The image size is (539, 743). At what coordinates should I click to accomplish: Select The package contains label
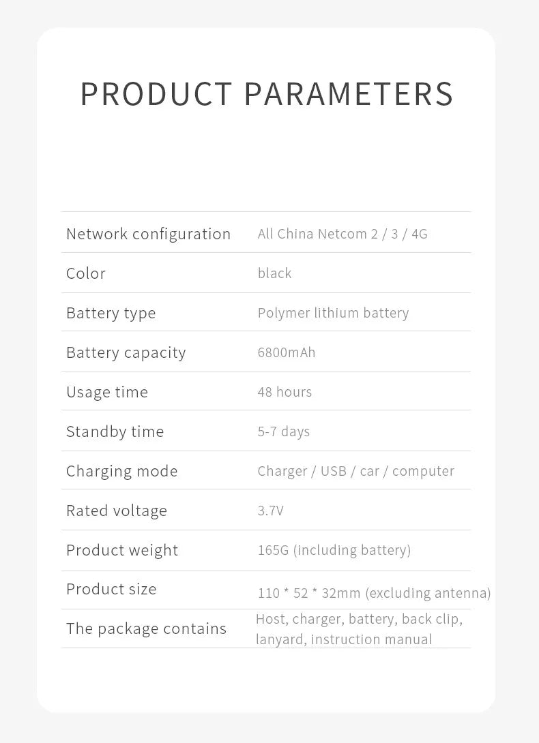[146, 628]
